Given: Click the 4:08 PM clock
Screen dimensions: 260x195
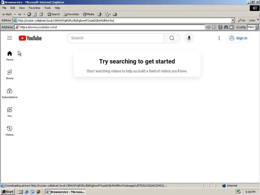Looking at the screenshot, I should pos(250,192).
